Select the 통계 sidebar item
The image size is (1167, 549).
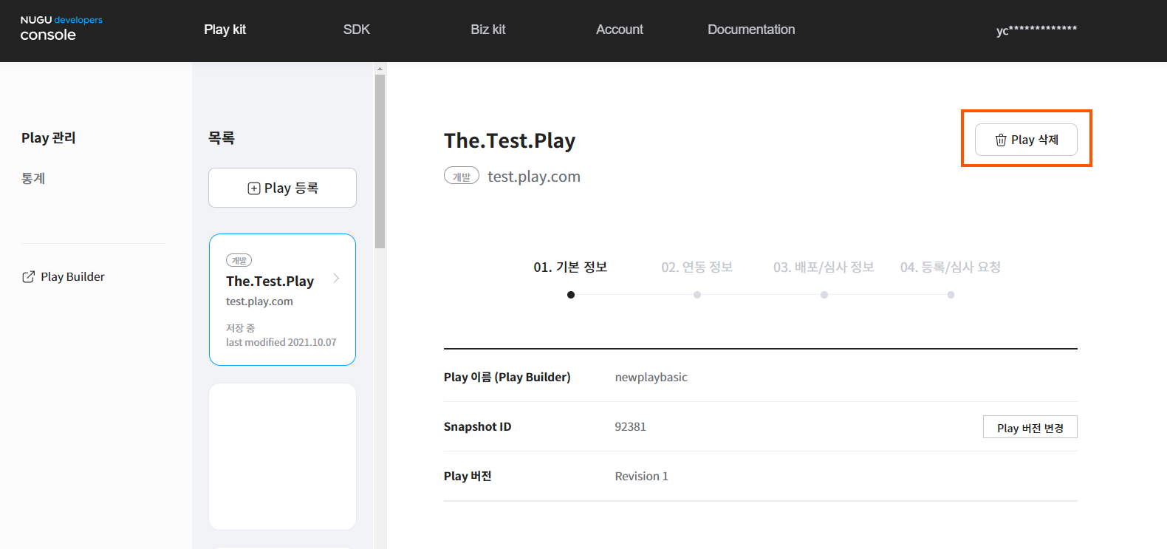tap(33, 178)
